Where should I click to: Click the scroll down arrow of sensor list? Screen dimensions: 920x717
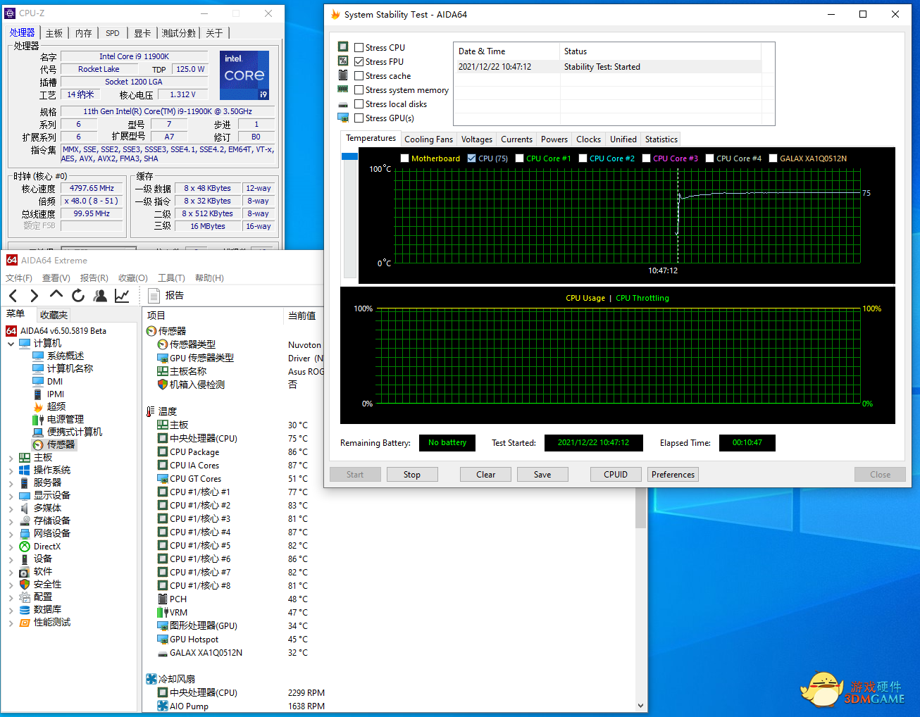(x=640, y=706)
